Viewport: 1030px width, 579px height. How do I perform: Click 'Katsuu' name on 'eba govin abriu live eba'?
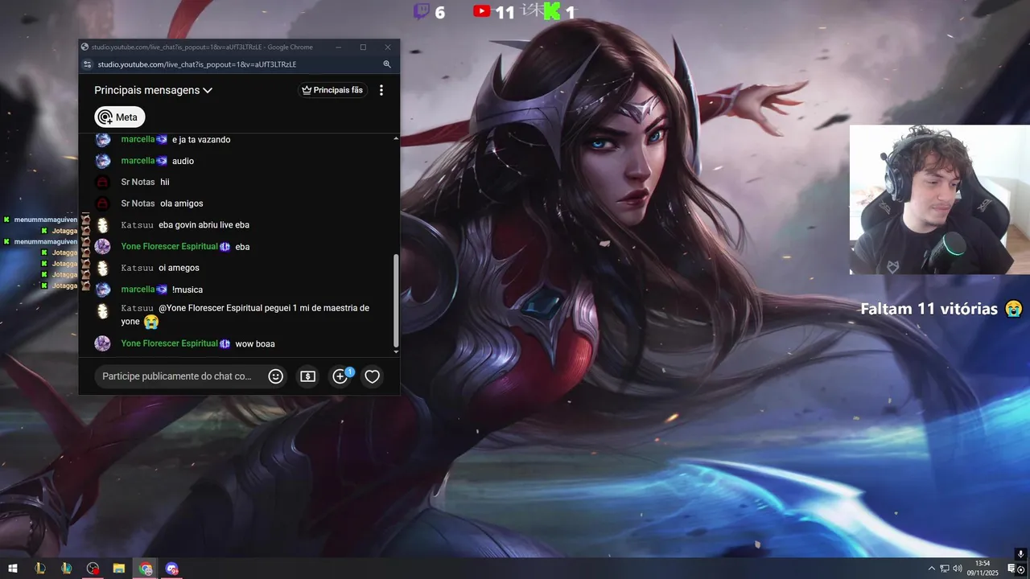click(x=137, y=225)
